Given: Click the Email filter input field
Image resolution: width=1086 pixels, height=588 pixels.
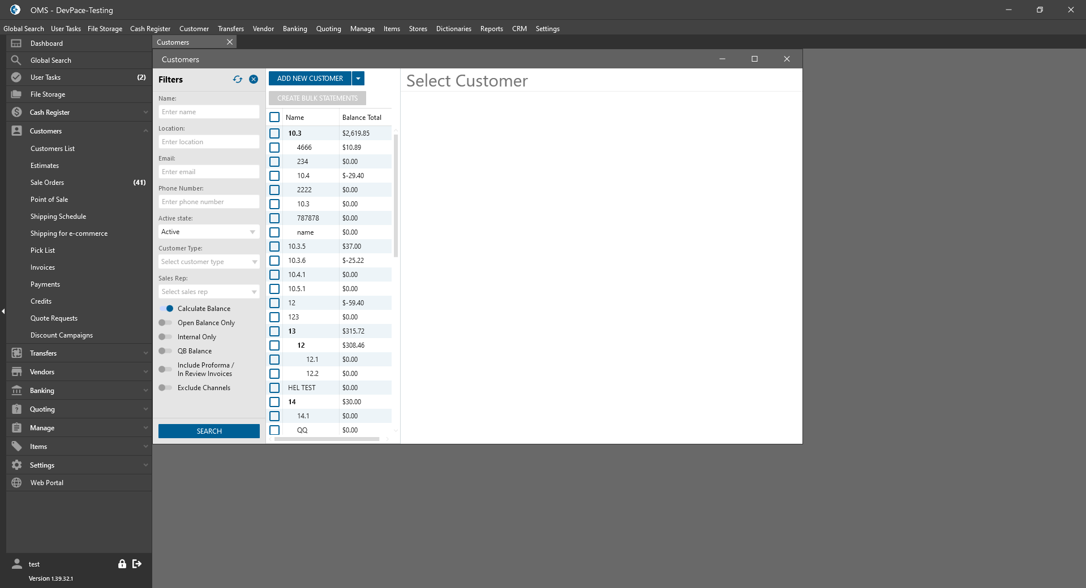Looking at the screenshot, I should (209, 172).
